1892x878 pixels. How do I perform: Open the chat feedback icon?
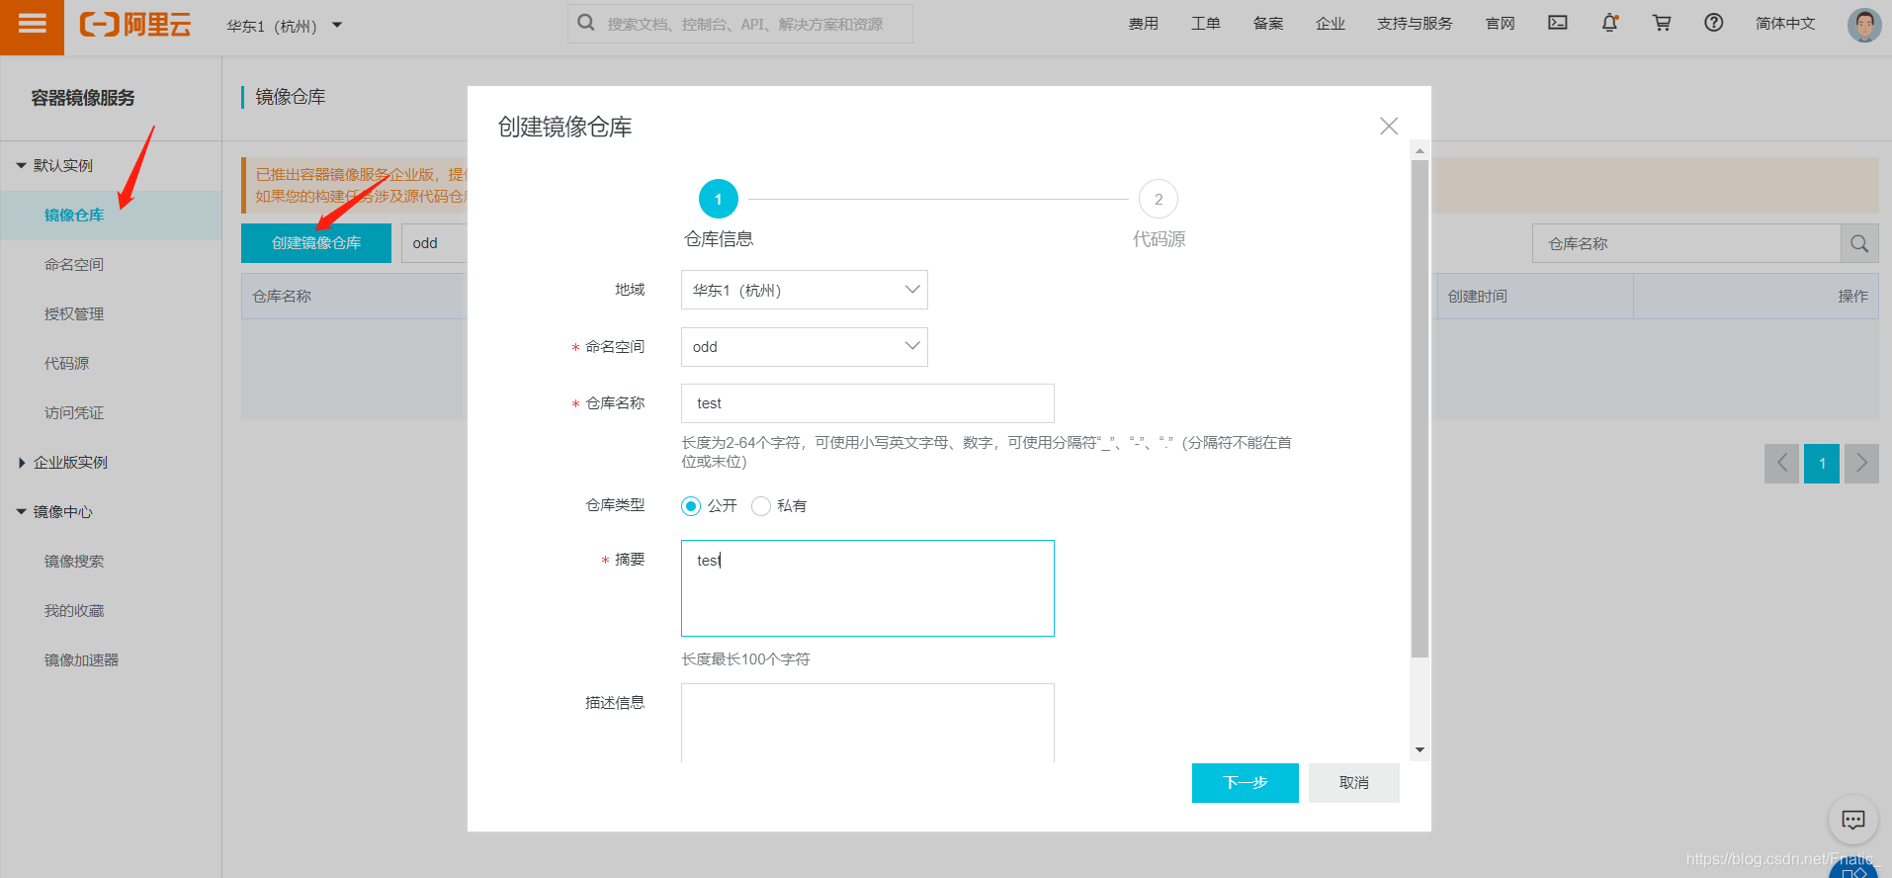coord(1853,820)
